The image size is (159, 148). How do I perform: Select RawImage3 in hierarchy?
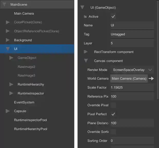pyautogui.click(x=26, y=76)
